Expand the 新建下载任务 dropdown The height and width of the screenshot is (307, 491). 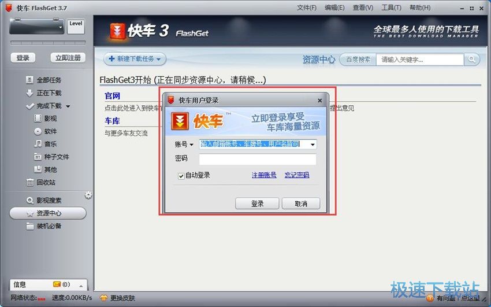tap(158, 59)
